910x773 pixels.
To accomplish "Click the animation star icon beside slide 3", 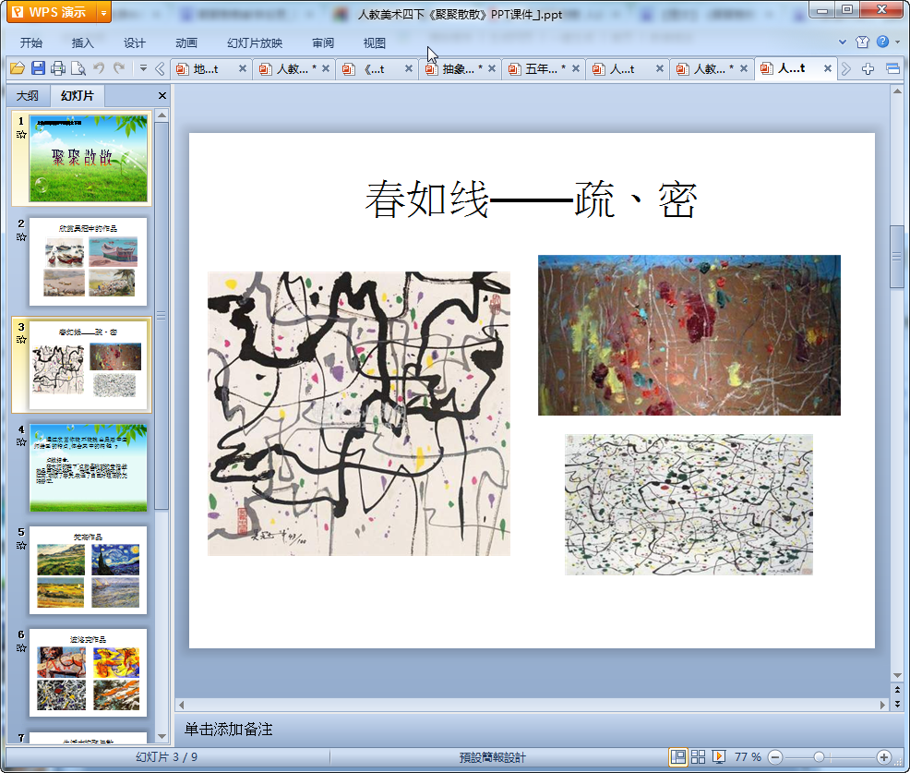I will 21,340.
